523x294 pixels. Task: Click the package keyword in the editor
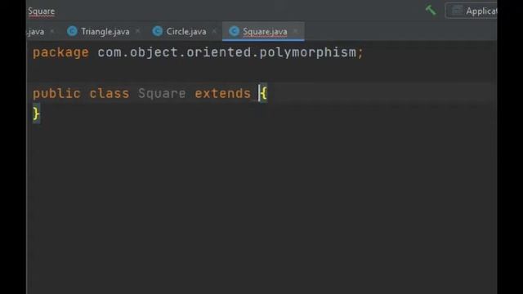tap(60, 52)
